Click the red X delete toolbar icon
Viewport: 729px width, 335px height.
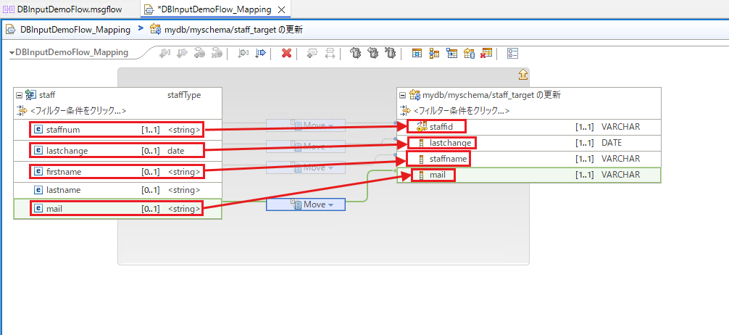(x=287, y=54)
